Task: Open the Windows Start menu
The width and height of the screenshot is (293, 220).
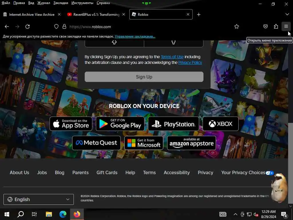Action: pos(7,214)
